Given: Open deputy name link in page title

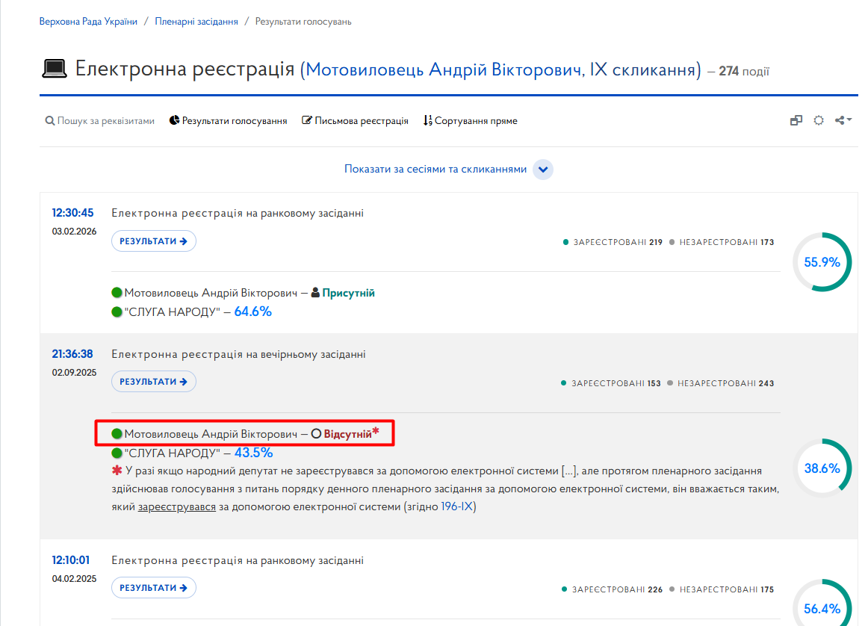Looking at the screenshot, I should (x=500, y=69).
